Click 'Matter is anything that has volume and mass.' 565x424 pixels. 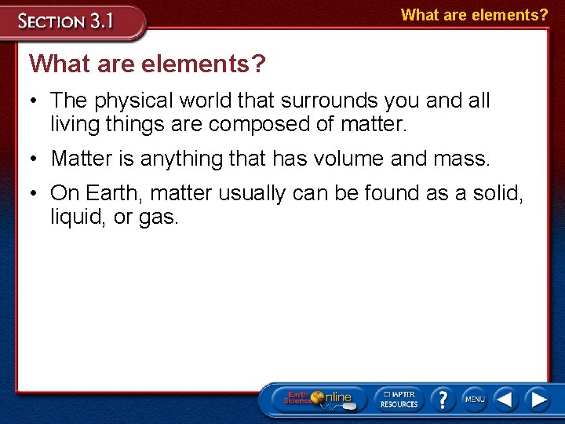(x=270, y=159)
